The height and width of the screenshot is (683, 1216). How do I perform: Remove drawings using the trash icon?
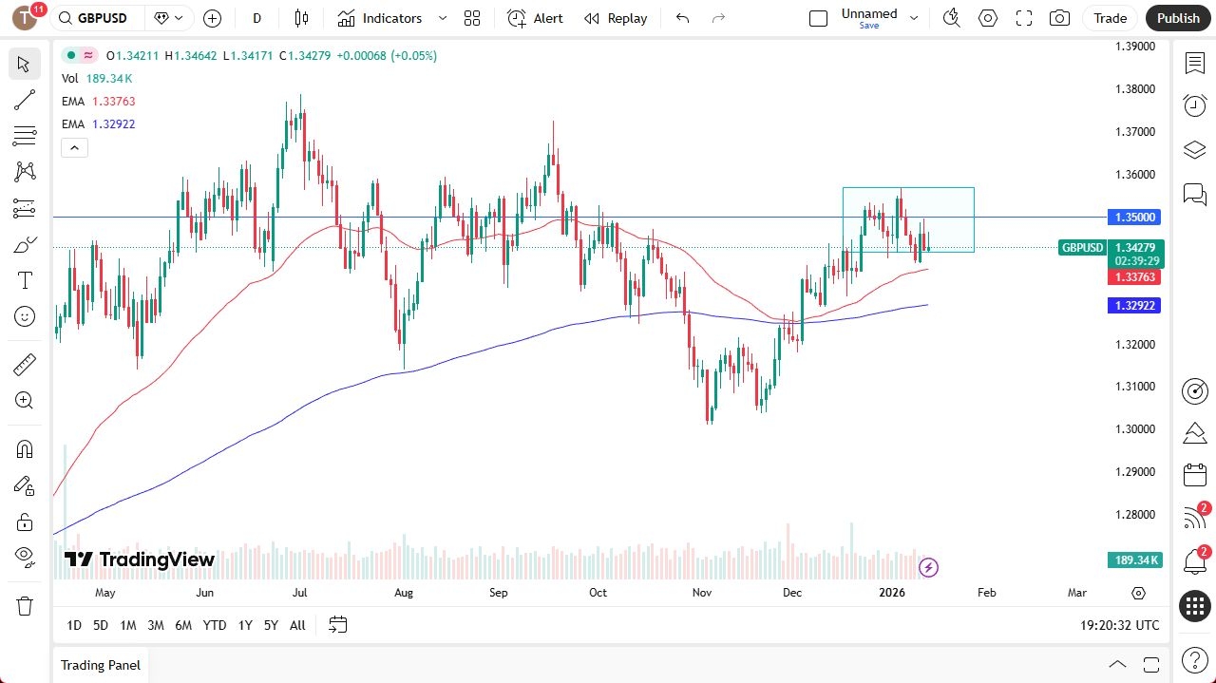tap(24, 605)
